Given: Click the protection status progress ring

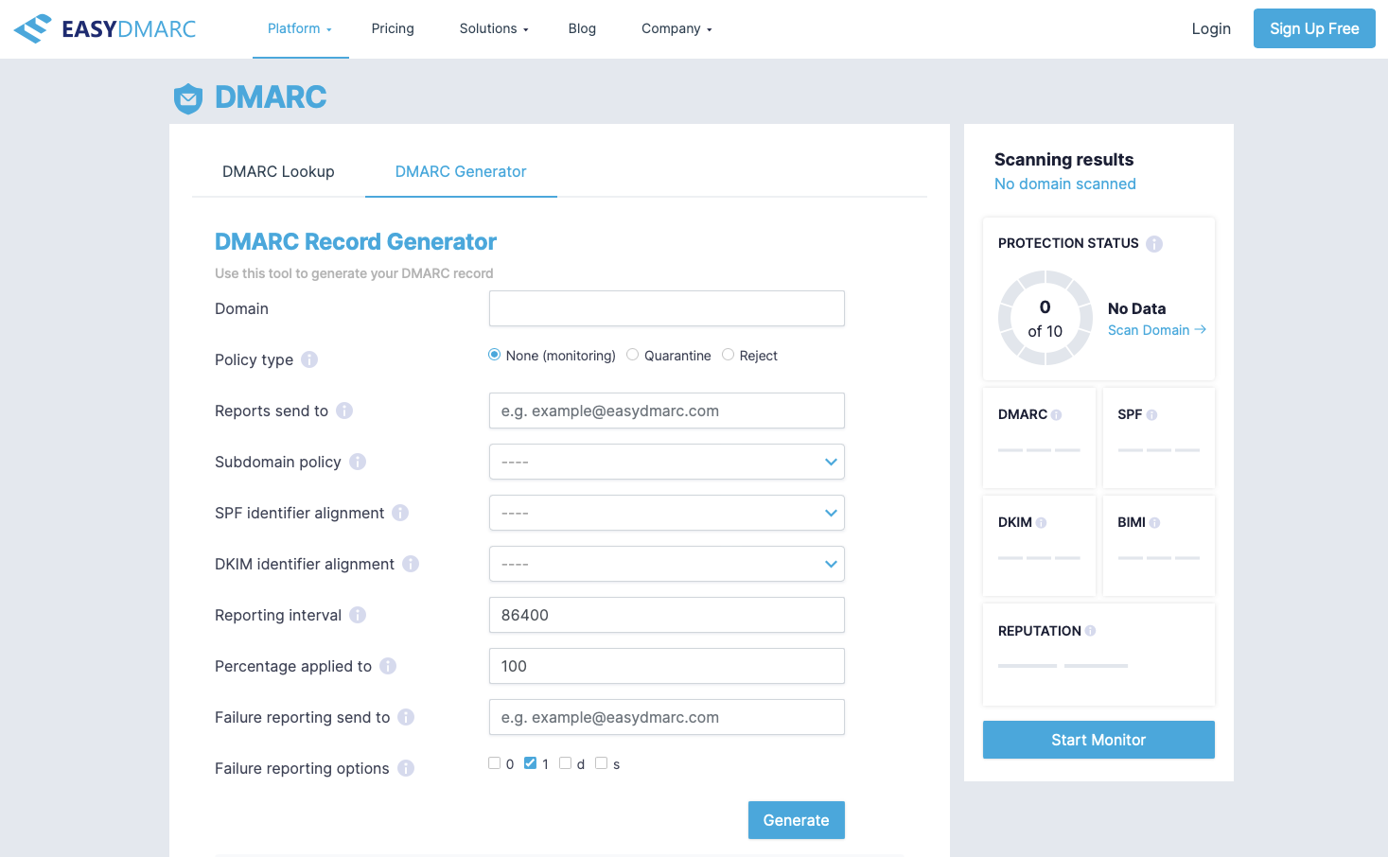Looking at the screenshot, I should click(x=1045, y=319).
